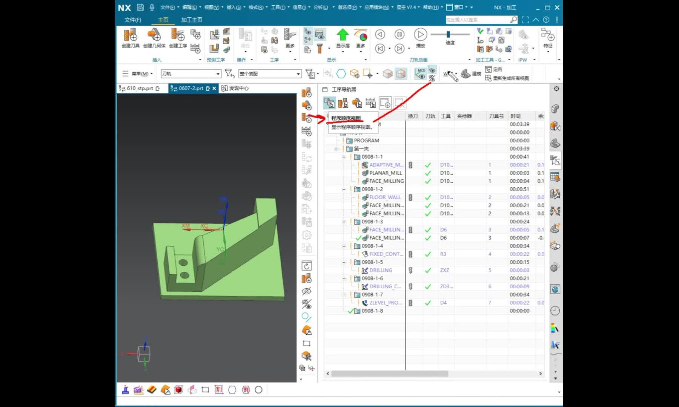The width and height of the screenshot is (679, 407).
Task: Open the 菜单(M) dropdown menu
Action: (x=138, y=74)
